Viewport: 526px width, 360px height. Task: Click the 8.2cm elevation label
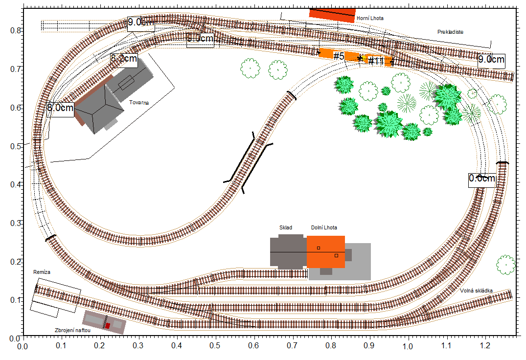(123, 59)
